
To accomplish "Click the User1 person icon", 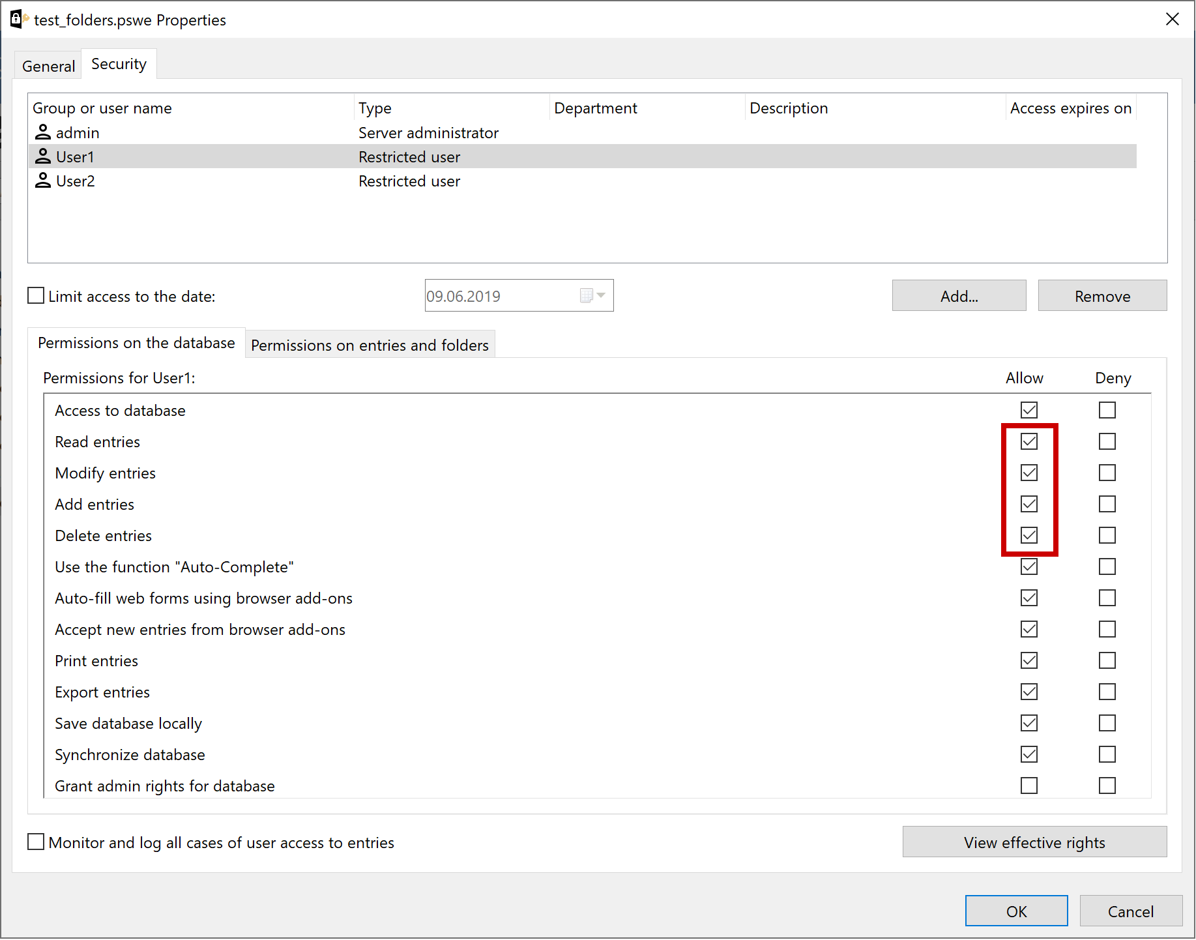I will [43, 156].
